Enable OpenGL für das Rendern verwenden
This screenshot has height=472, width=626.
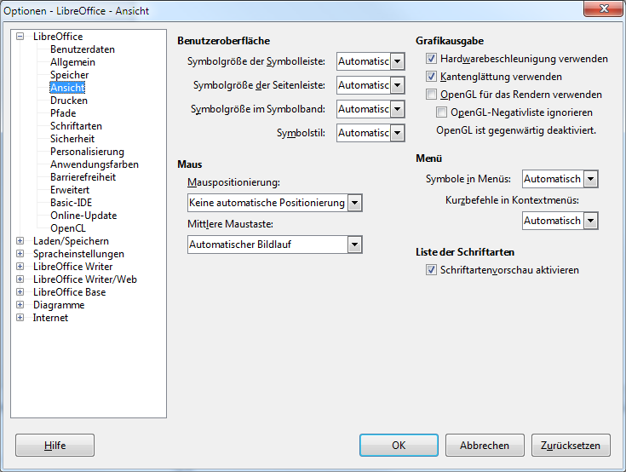coord(431,95)
